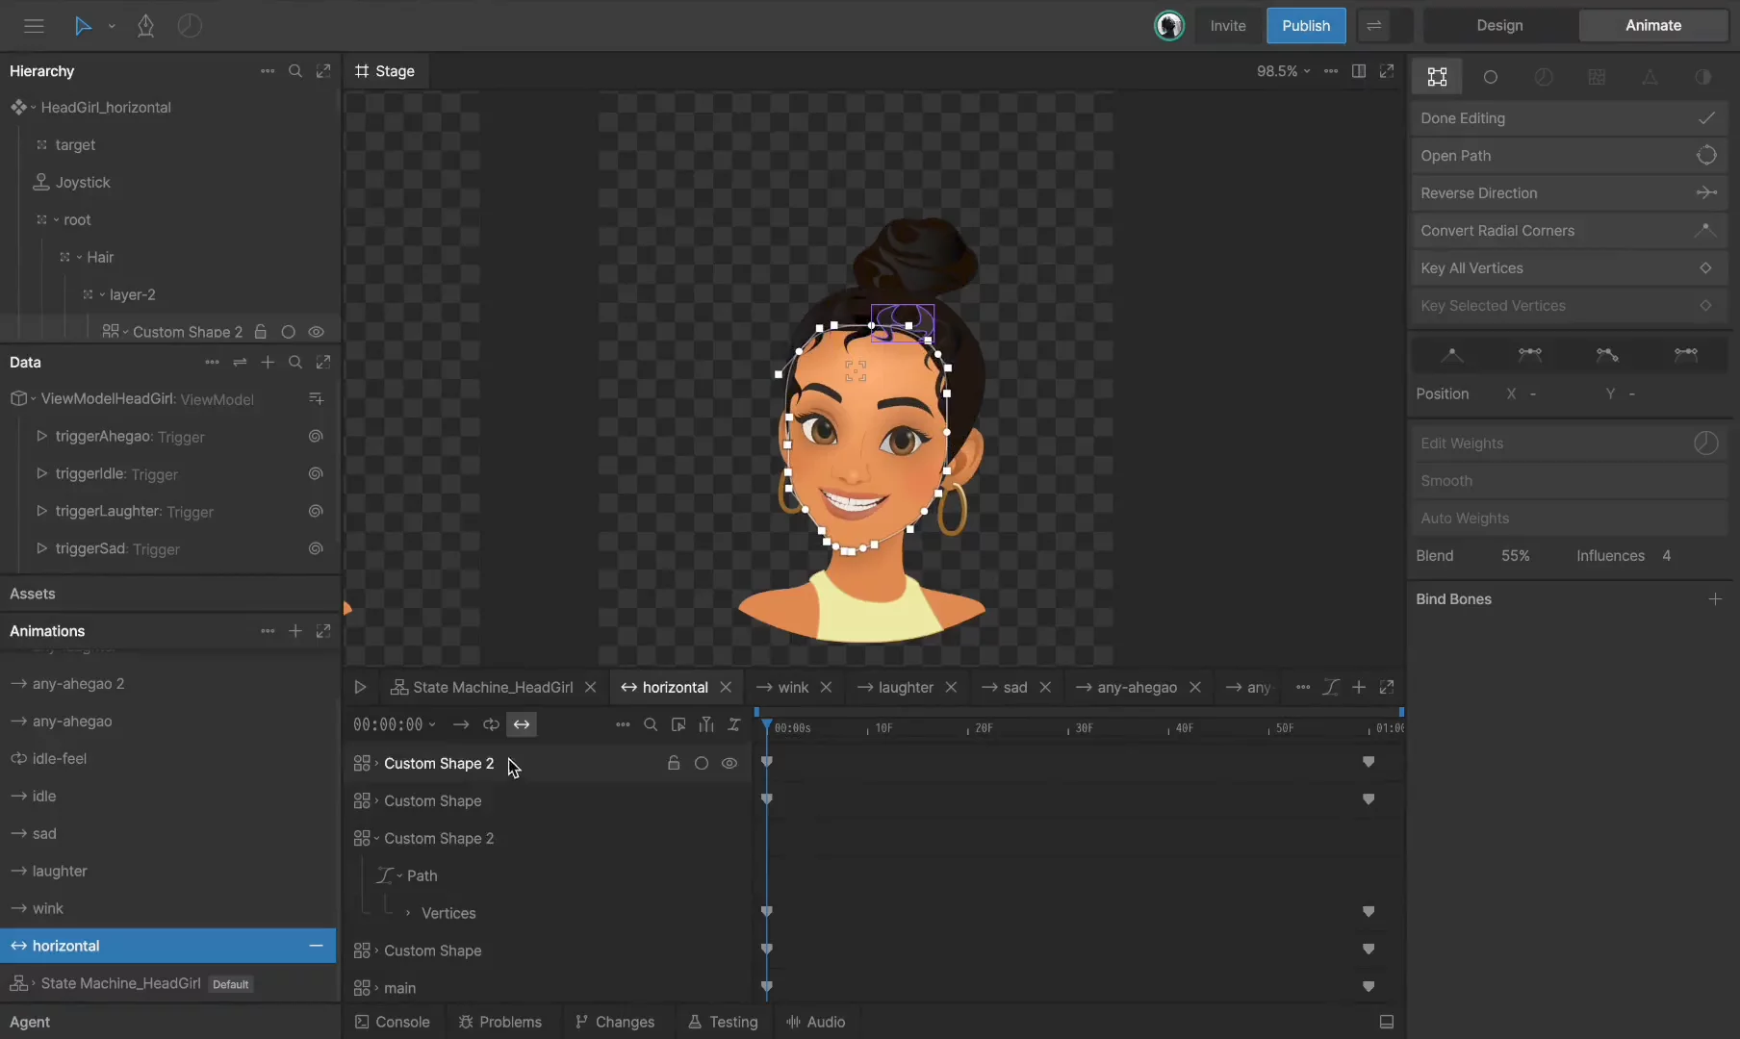Toggle bottom panel layout icon

pyautogui.click(x=1387, y=1022)
